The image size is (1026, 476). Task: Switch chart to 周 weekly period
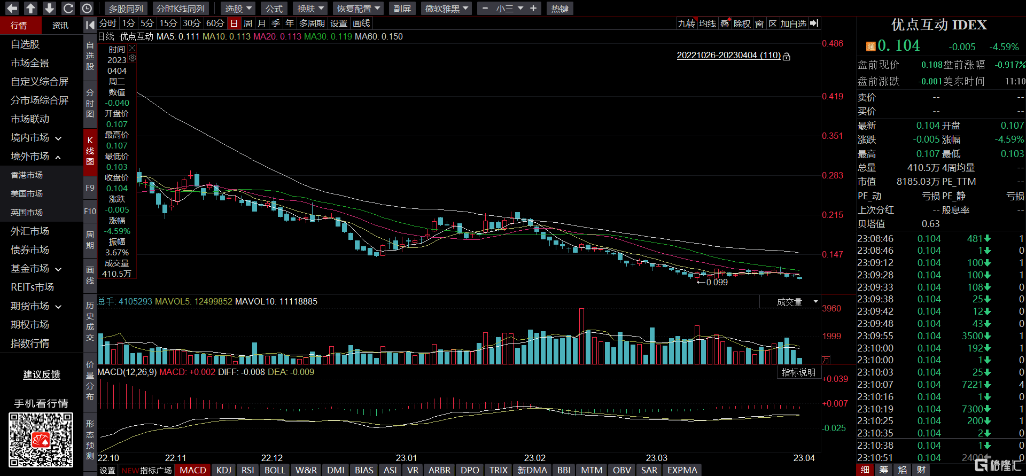pos(247,24)
